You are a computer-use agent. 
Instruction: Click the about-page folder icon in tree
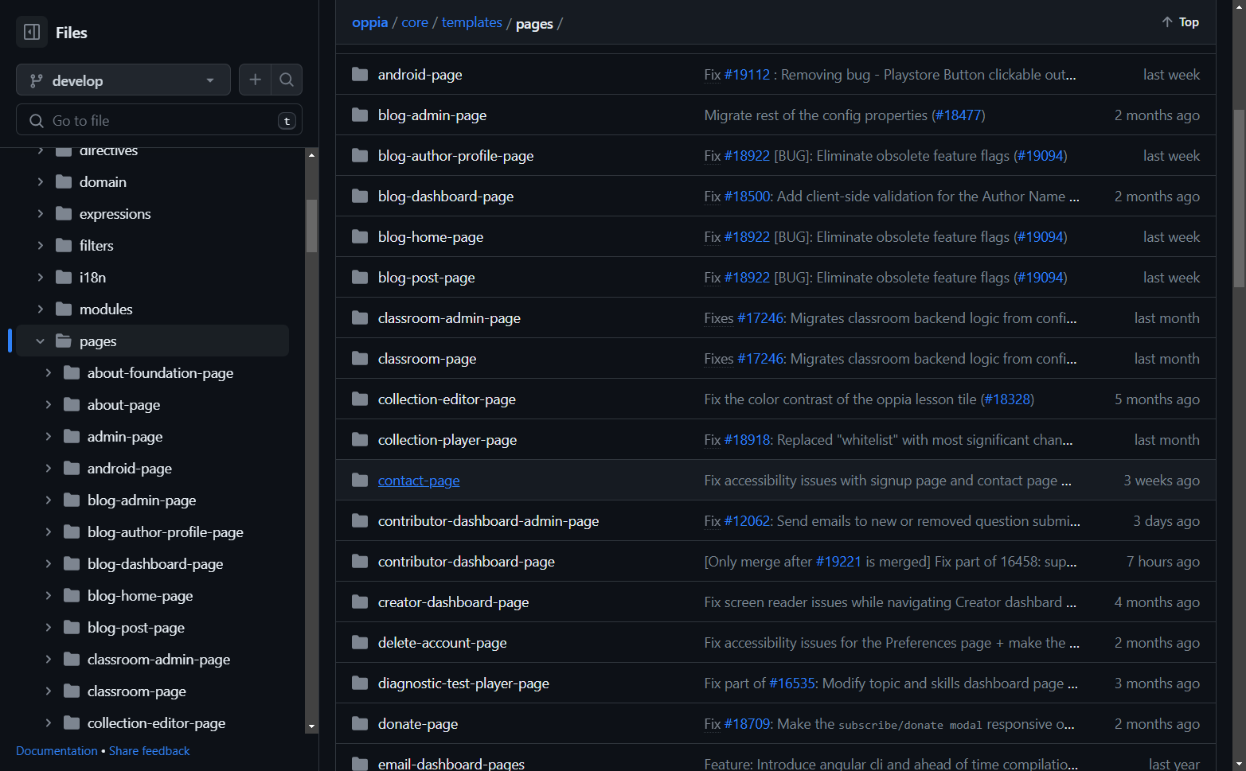click(72, 404)
